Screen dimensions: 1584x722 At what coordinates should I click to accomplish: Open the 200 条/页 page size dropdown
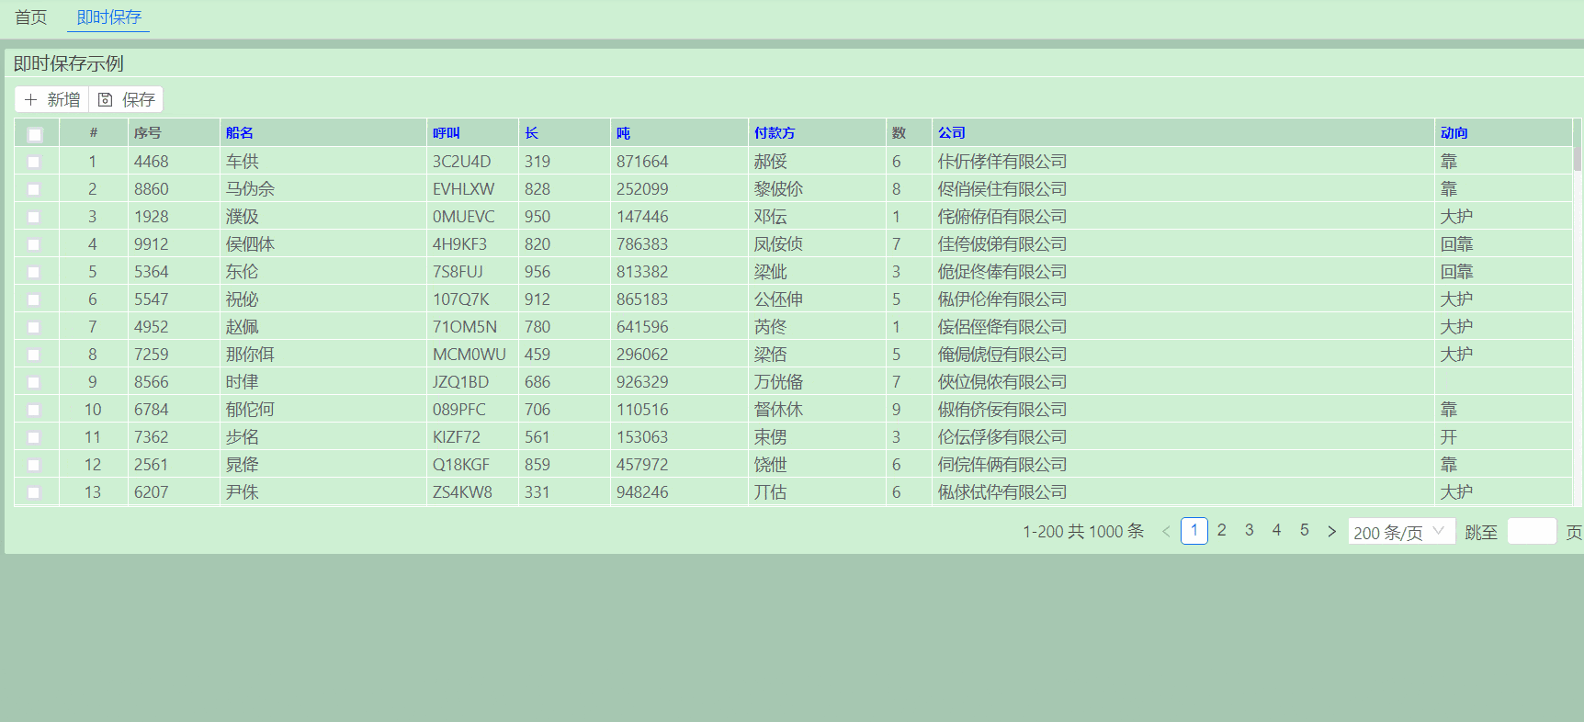coord(1400,532)
